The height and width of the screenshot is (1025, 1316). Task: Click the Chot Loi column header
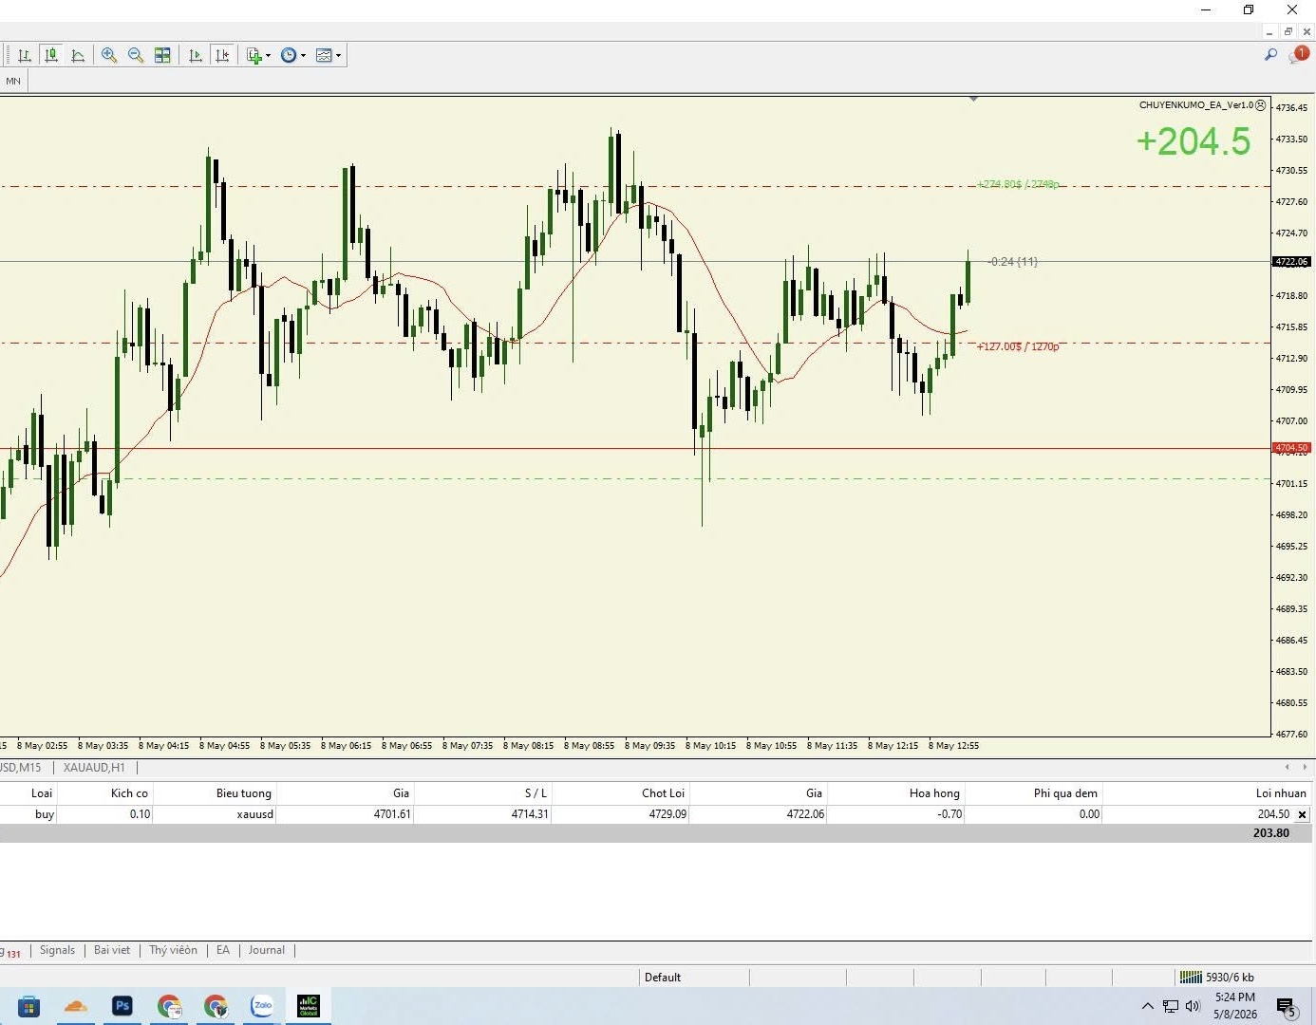coord(663,793)
